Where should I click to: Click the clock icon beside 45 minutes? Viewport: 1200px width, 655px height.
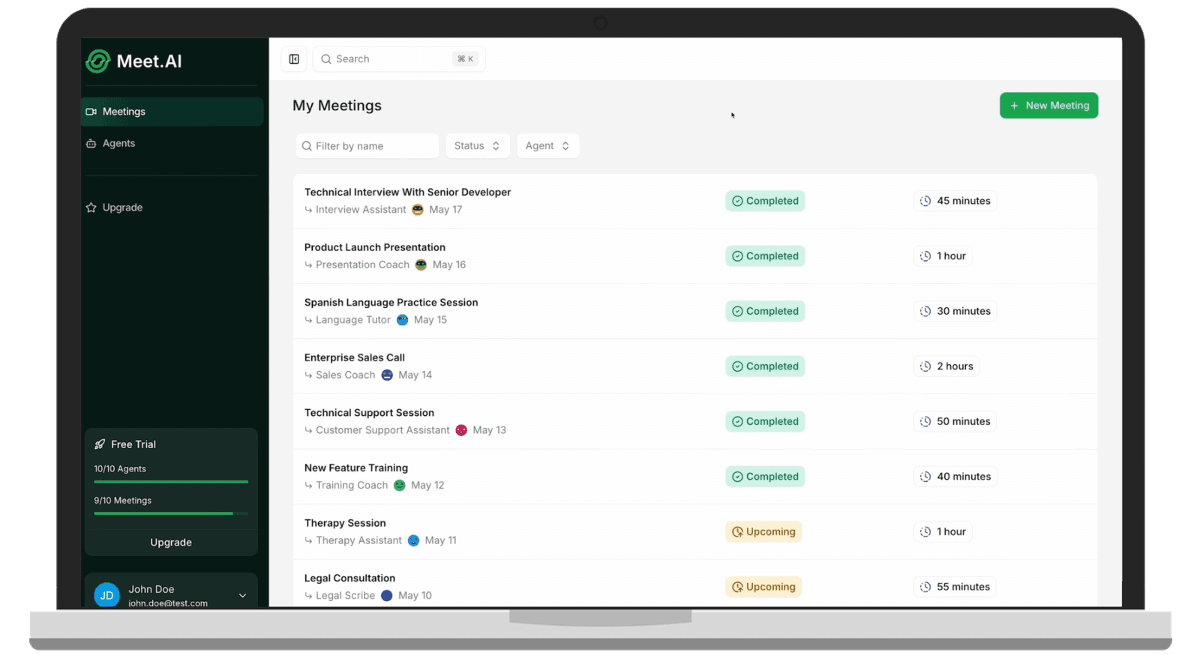pyautogui.click(x=925, y=201)
